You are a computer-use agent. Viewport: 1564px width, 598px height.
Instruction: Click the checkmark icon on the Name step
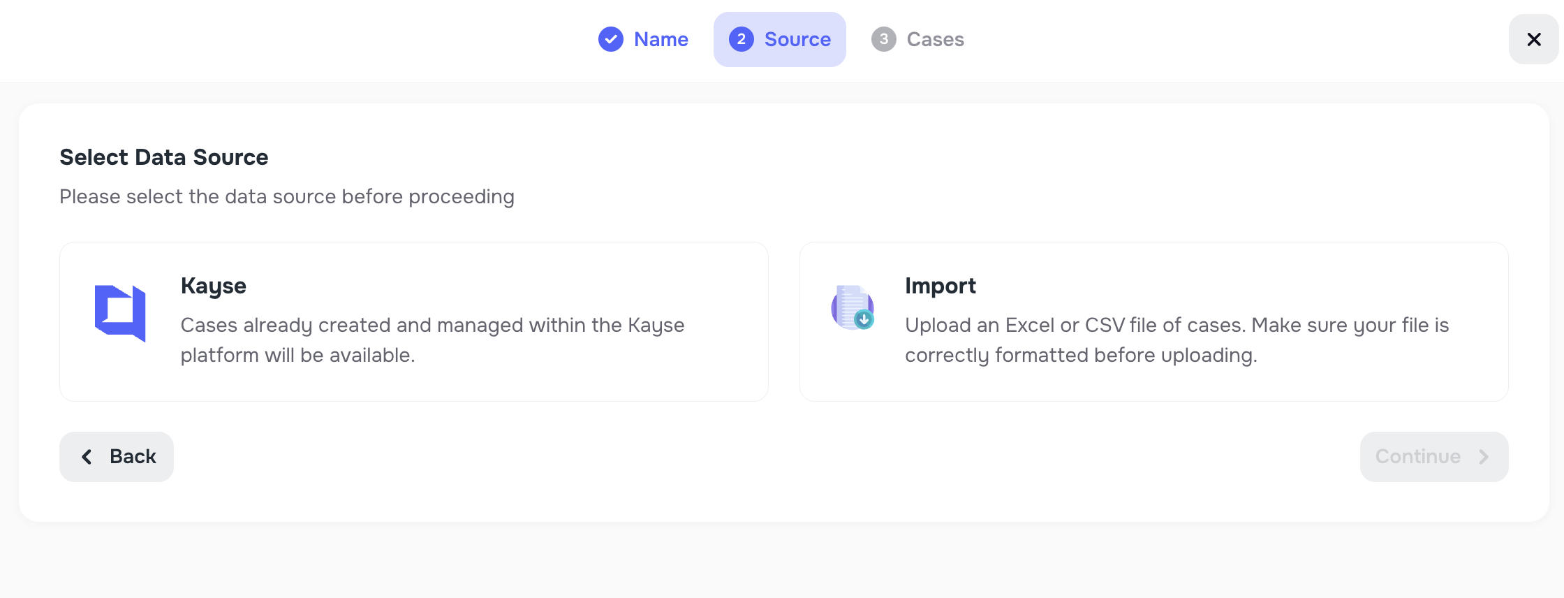pyautogui.click(x=610, y=39)
